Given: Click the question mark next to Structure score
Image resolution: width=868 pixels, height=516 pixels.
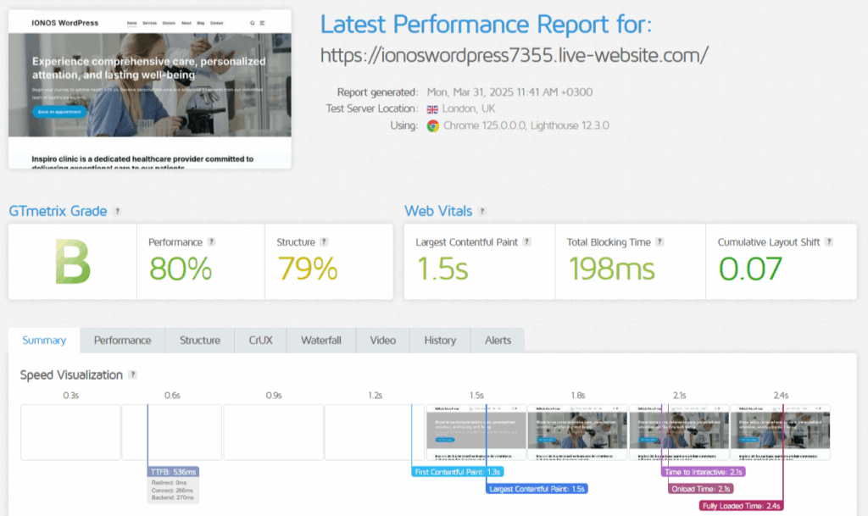Looking at the screenshot, I should click(325, 242).
